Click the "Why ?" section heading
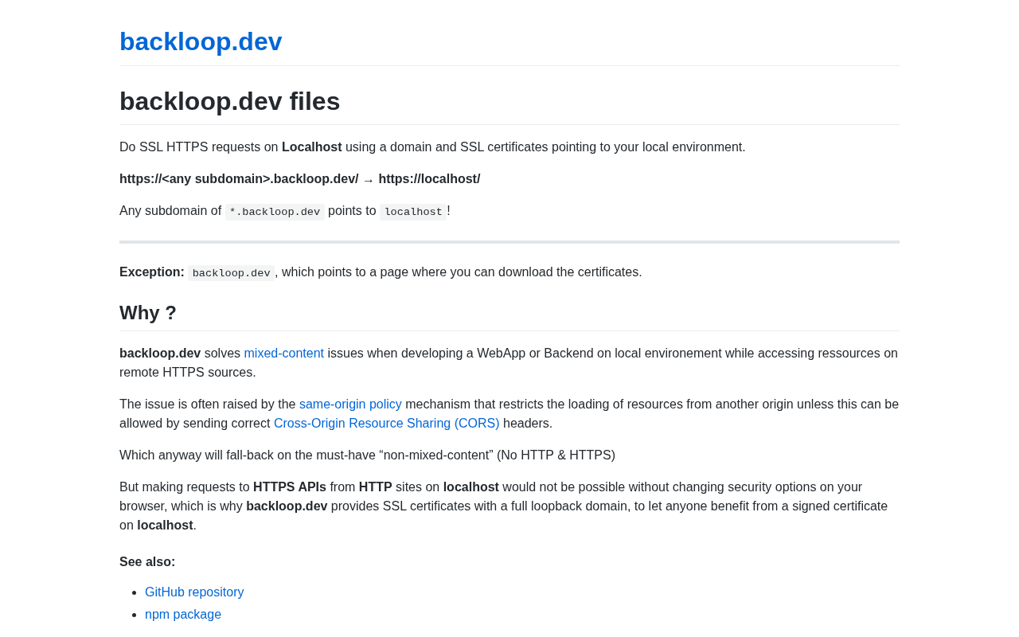This screenshot has width=1019, height=637. click(148, 313)
